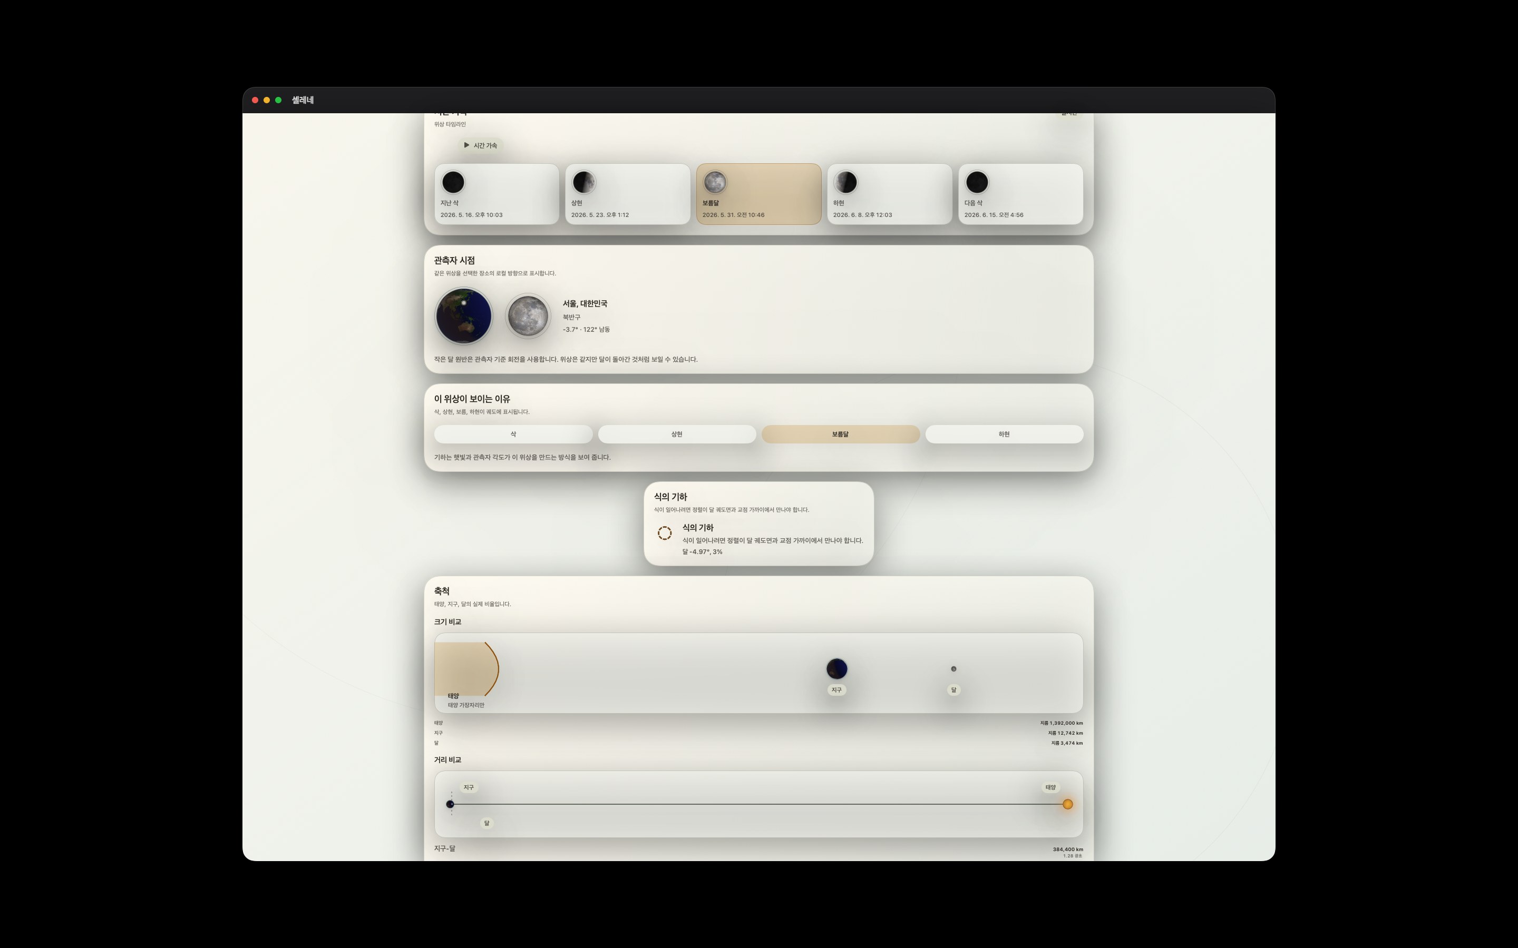
Task: Select the 다음 삭 card dated 2026. 6. 15.
Action: click(1020, 194)
